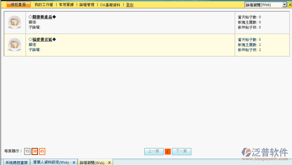The width and height of the screenshot is (292, 165).
Task: Switch to 系統總控畫面 tab
Action: click(x=16, y=162)
